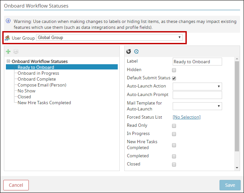Check the Closed checkbox in the properties panel

pos(174,164)
